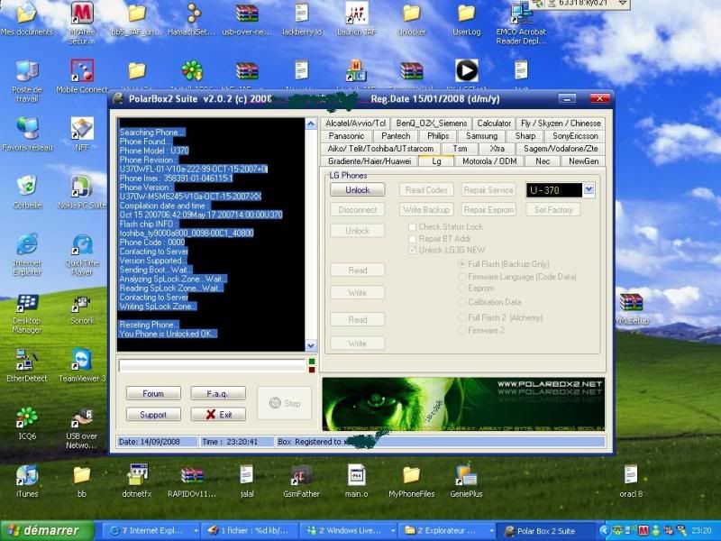Image resolution: width=721 pixels, height=541 pixels.
Task: Toggle Repair BT Addr checkbox
Action: [413, 239]
